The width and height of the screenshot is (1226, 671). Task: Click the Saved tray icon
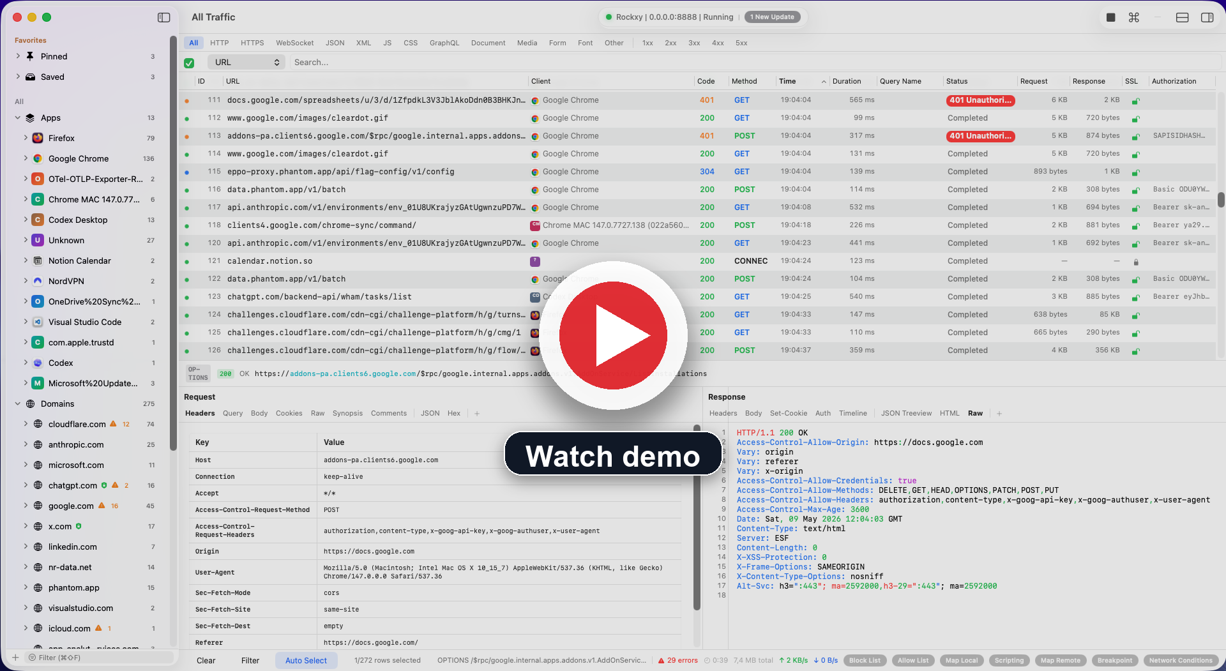(30, 77)
